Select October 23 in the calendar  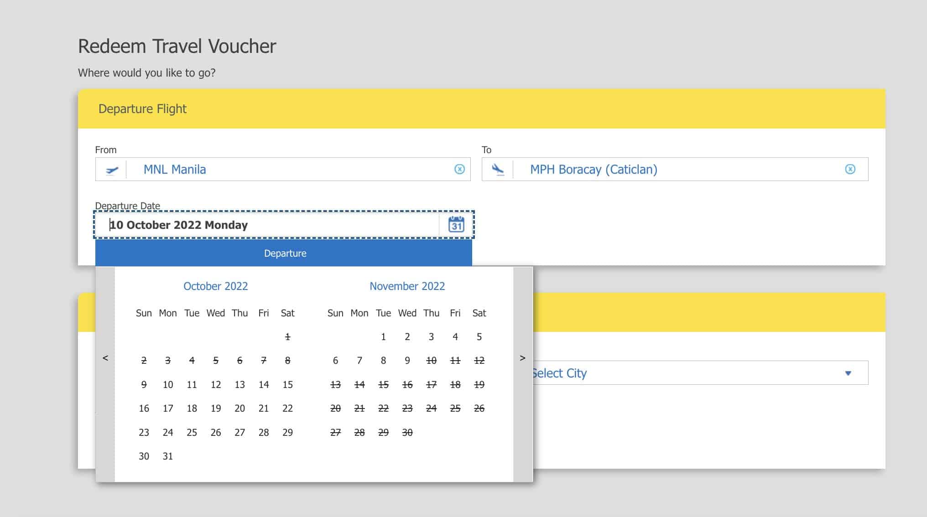(x=144, y=432)
